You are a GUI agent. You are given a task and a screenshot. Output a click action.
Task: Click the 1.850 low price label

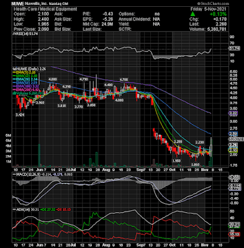[x=195, y=165]
